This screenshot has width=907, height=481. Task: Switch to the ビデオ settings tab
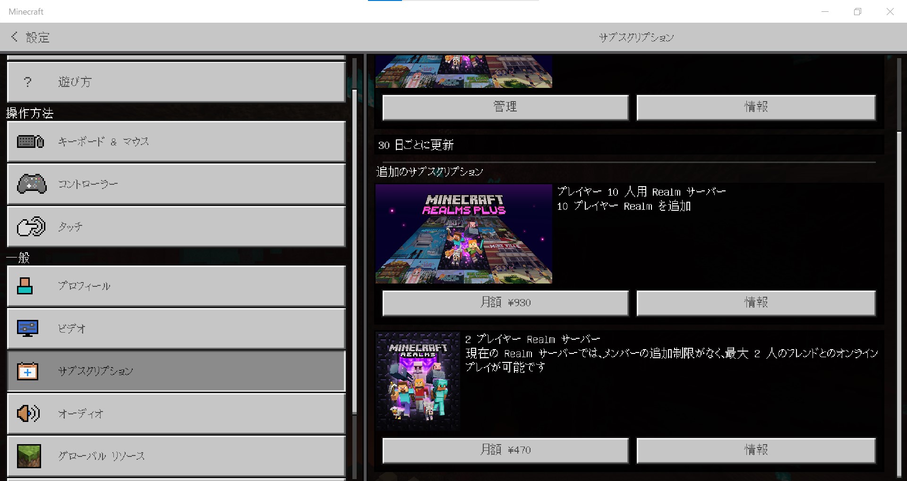[x=176, y=328]
